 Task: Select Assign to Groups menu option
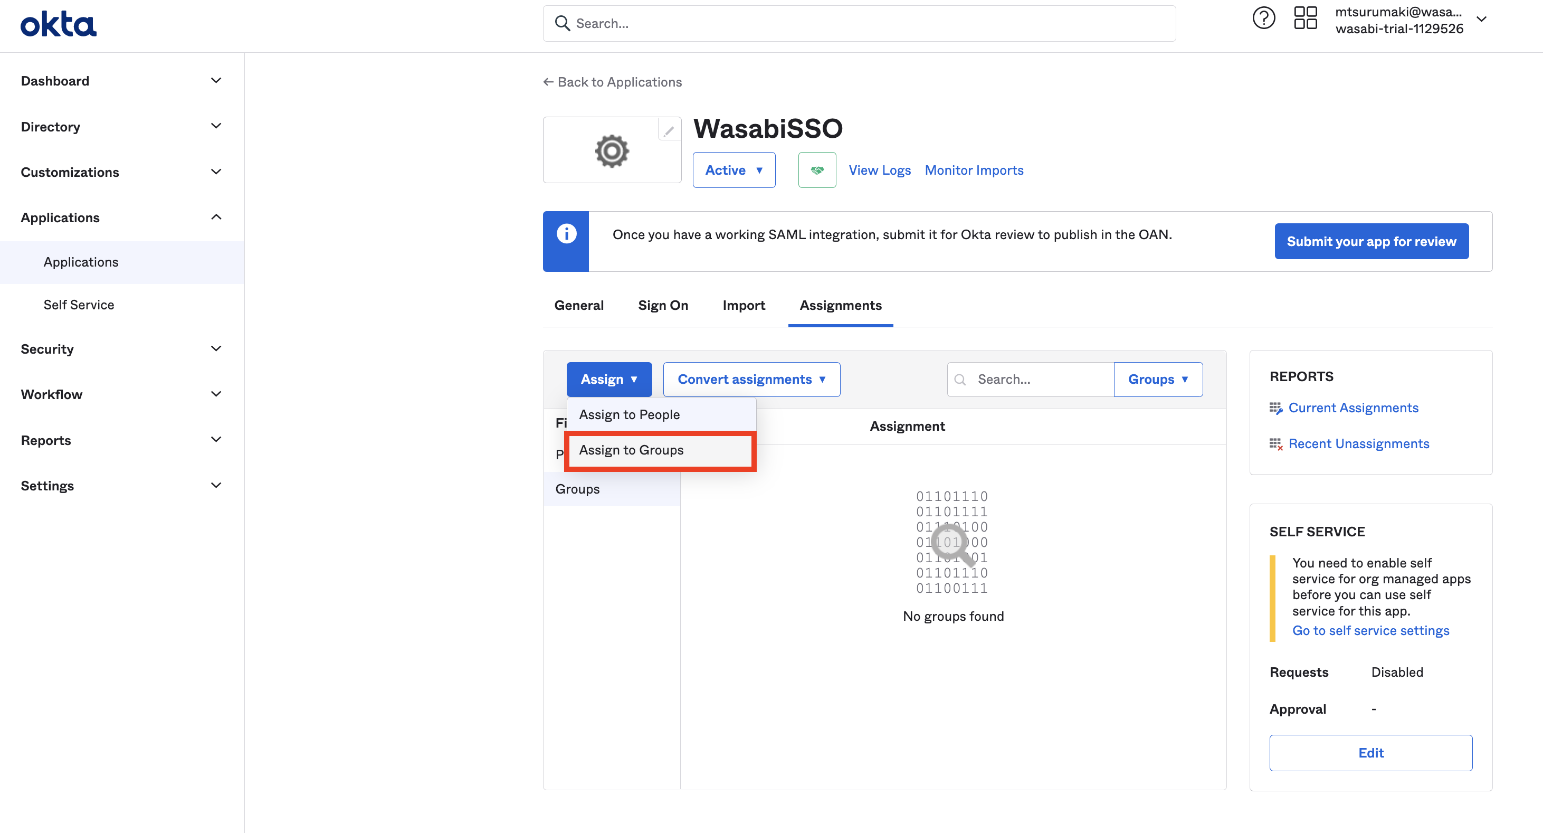[661, 450]
